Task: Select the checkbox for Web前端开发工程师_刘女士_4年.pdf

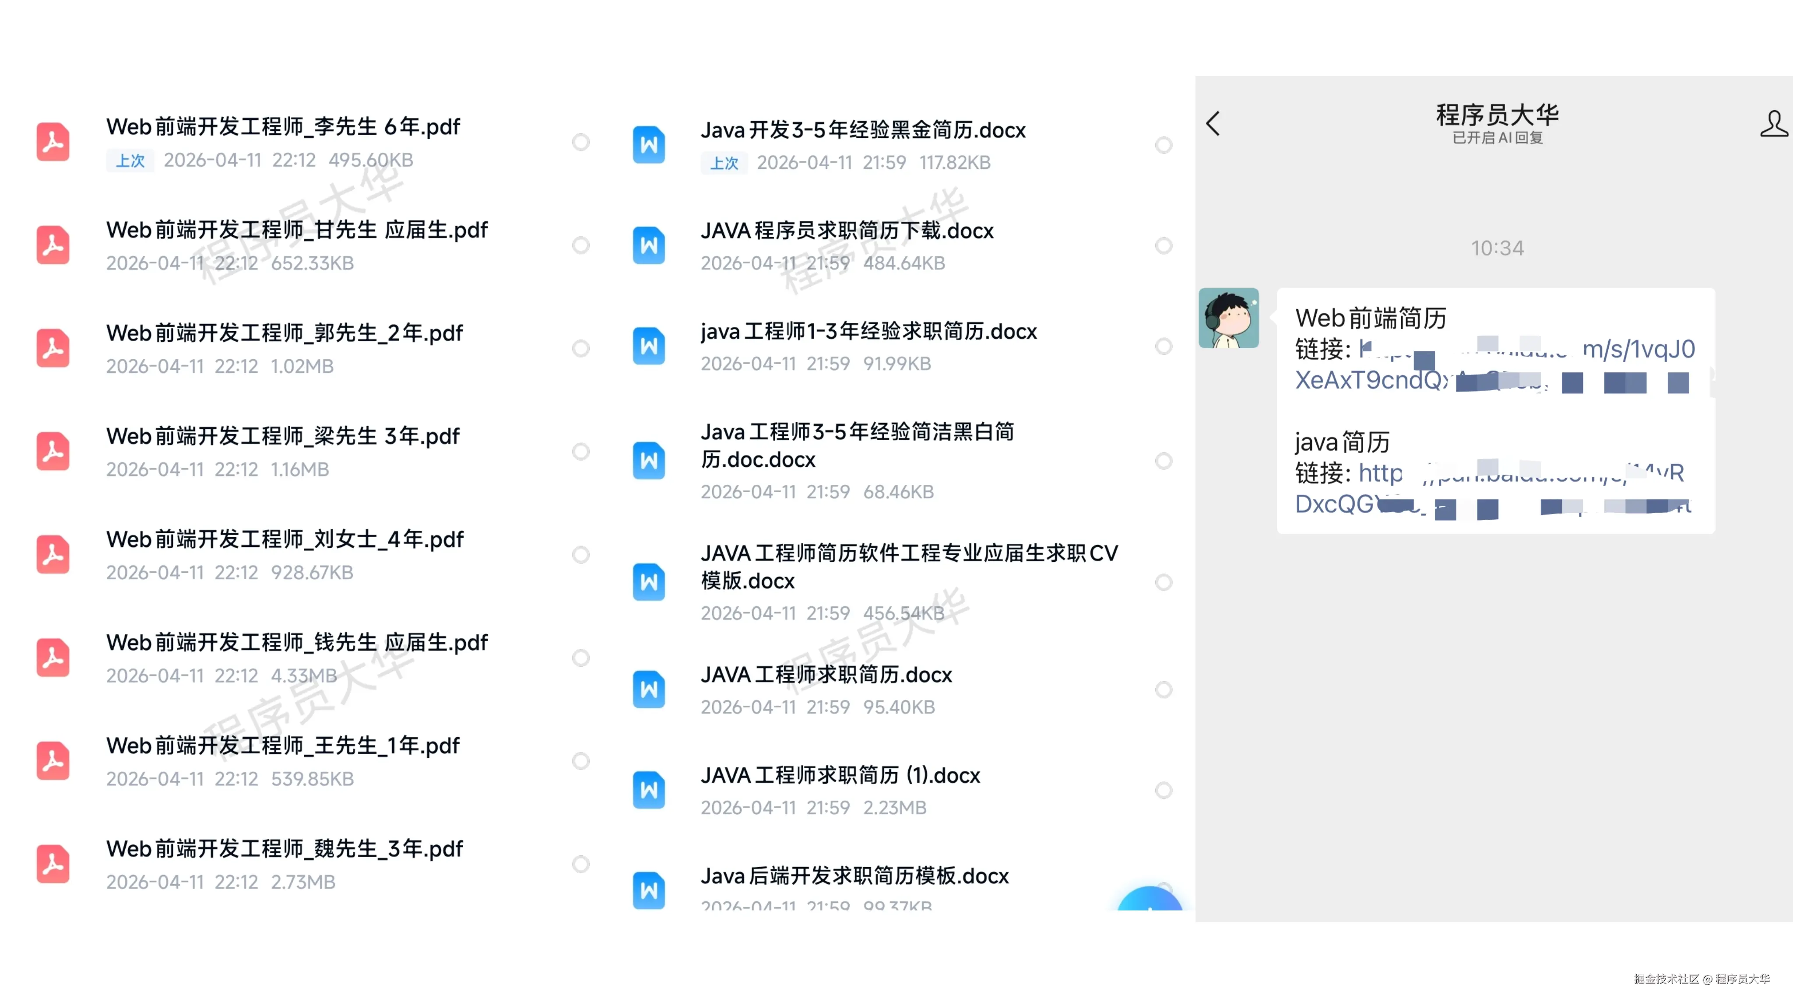Action: coord(581,554)
